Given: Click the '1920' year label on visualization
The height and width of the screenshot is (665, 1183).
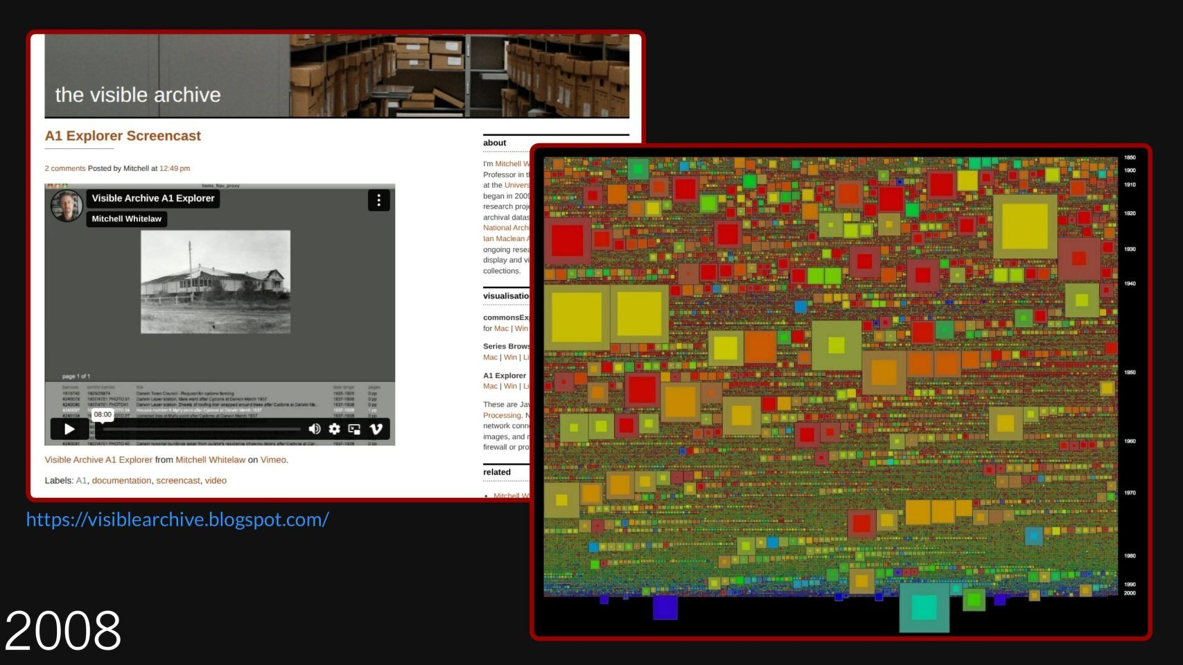Looking at the screenshot, I should 1130,213.
